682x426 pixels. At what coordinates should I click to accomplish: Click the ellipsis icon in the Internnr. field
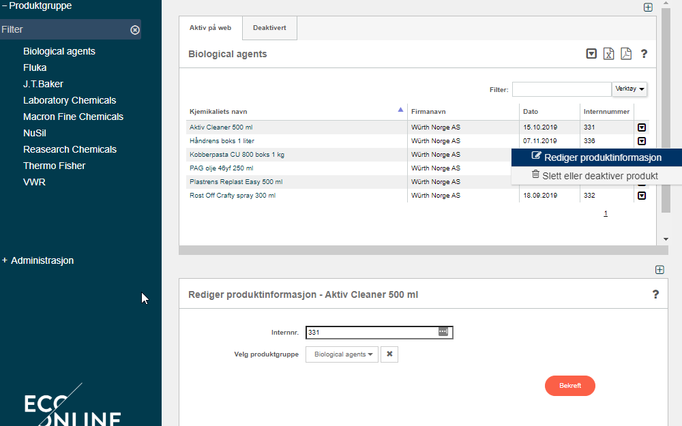[x=443, y=332]
